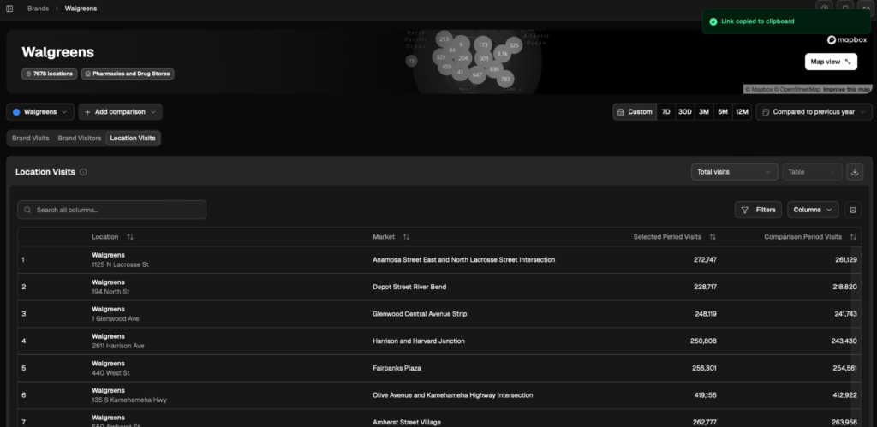
Task: Click the Glenwood Central Avenue Strip market
Action: coord(420,314)
